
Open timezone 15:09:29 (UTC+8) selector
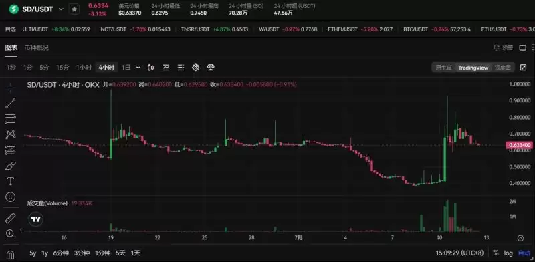pos(459,253)
